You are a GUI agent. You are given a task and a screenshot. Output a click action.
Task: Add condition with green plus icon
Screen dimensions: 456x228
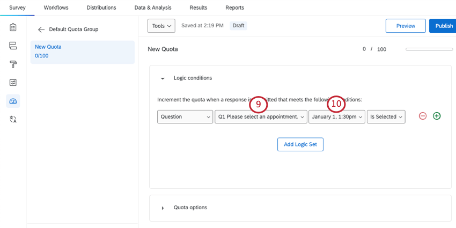tap(437, 116)
